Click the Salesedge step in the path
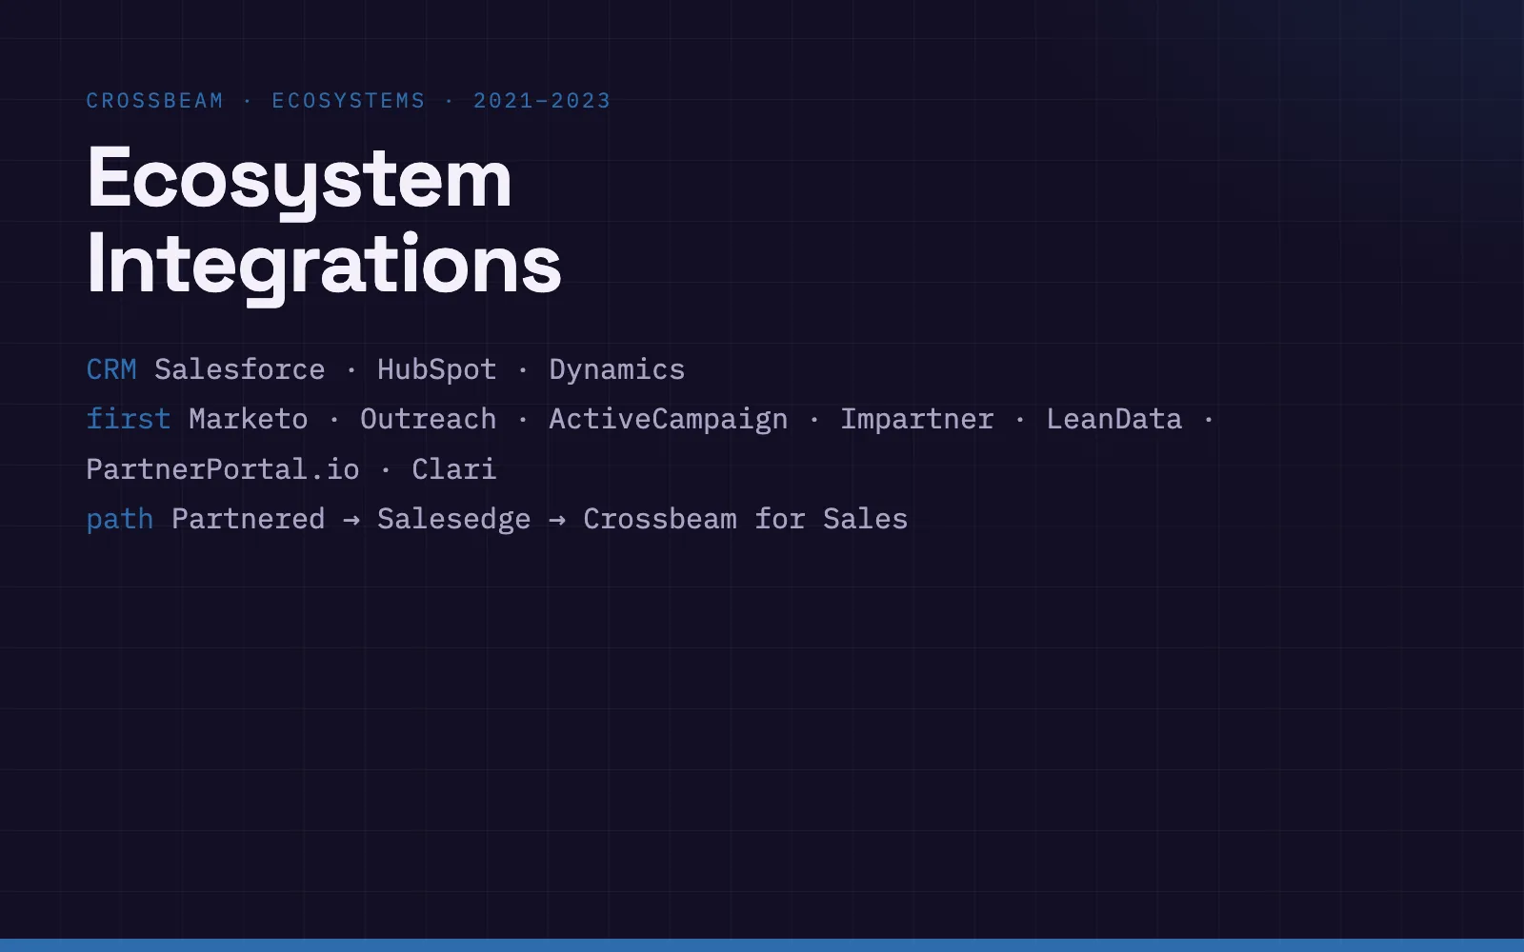1524x952 pixels. 454,519
